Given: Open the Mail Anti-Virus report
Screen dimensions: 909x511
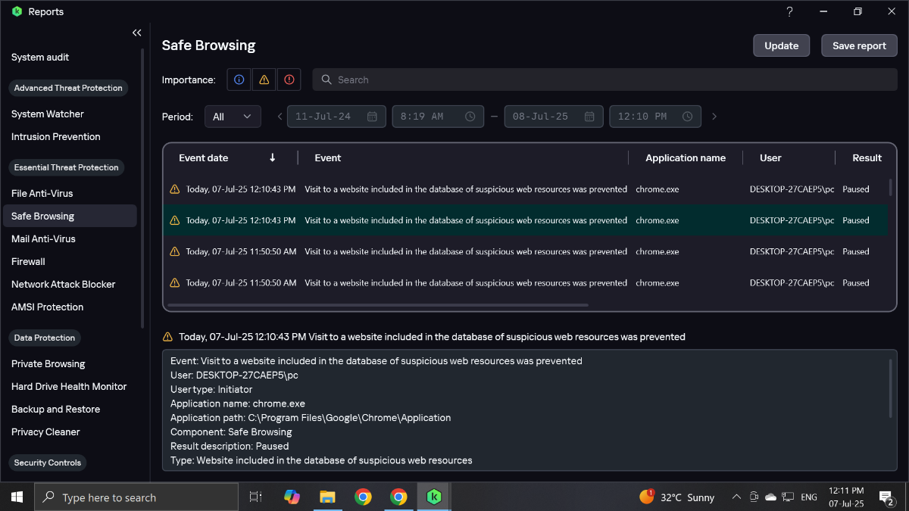Looking at the screenshot, I should pos(43,238).
